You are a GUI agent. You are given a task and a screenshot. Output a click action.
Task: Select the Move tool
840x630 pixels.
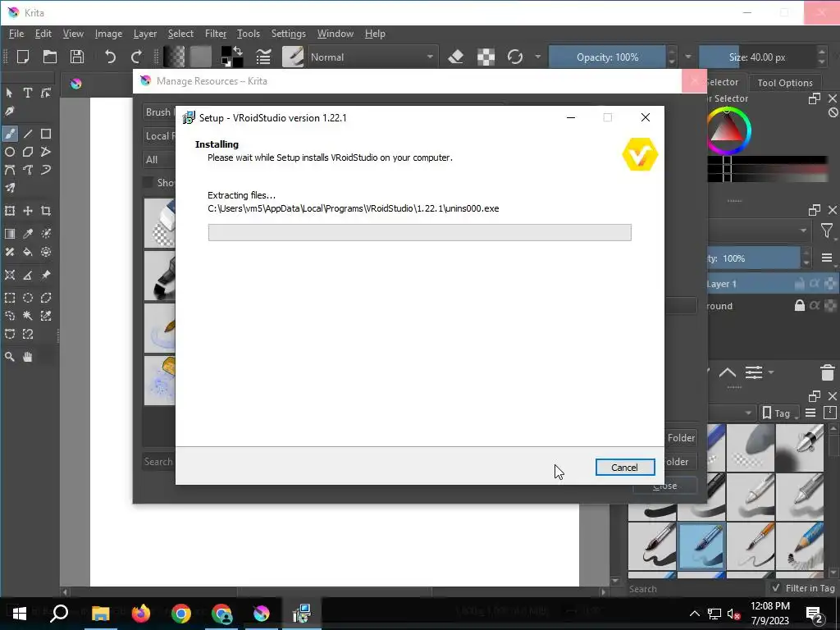pyautogui.click(x=28, y=211)
